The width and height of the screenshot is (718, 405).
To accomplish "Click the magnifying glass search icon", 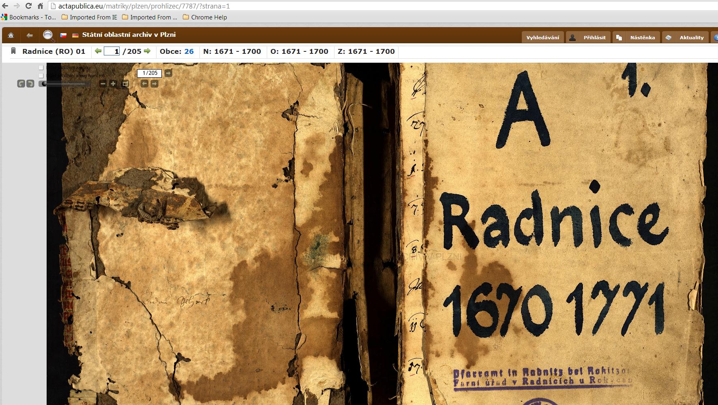I will (48, 36).
